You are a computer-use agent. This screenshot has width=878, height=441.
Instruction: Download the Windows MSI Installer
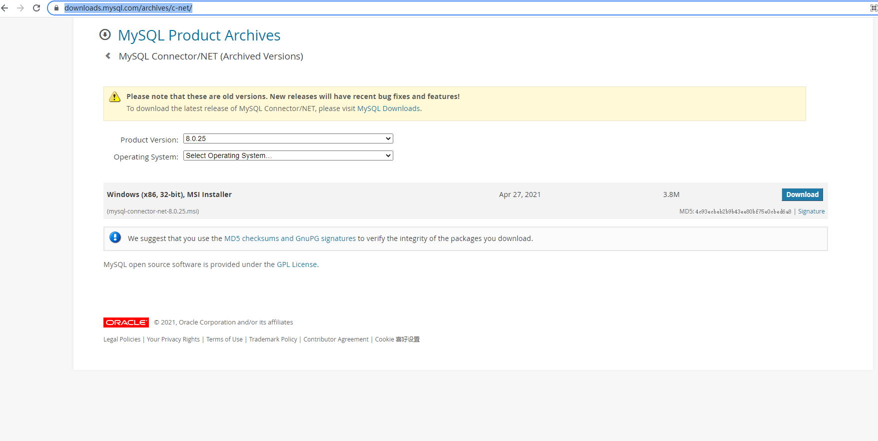pyautogui.click(x=802, y=194)
